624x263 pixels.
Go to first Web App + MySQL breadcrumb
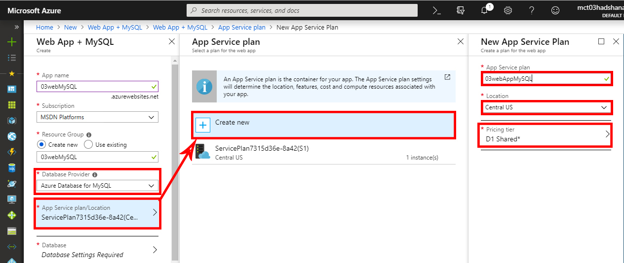click(x=115, y=27)
